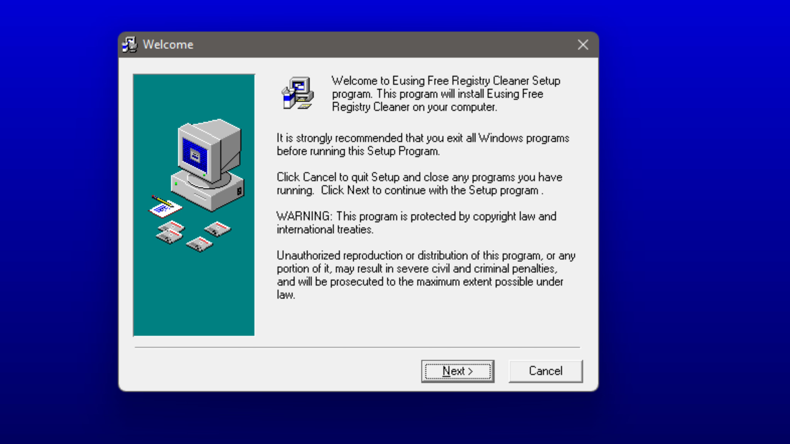Click empty lower area of teal side panel
This screenshot has height=444, width=790.
coord(194,301)
